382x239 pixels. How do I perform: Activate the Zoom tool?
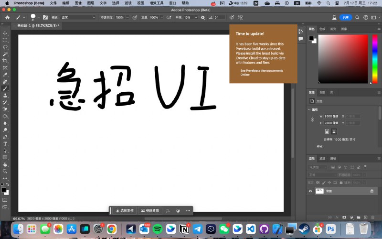click(5, 171)
